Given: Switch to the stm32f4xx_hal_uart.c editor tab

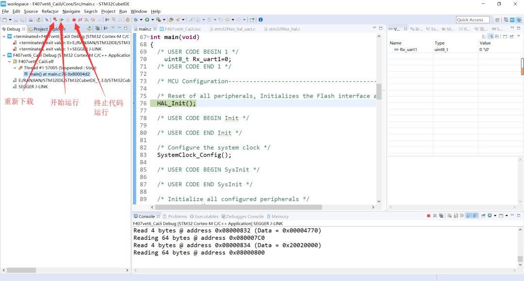Looking at the screenshot, I should [232, 29].
